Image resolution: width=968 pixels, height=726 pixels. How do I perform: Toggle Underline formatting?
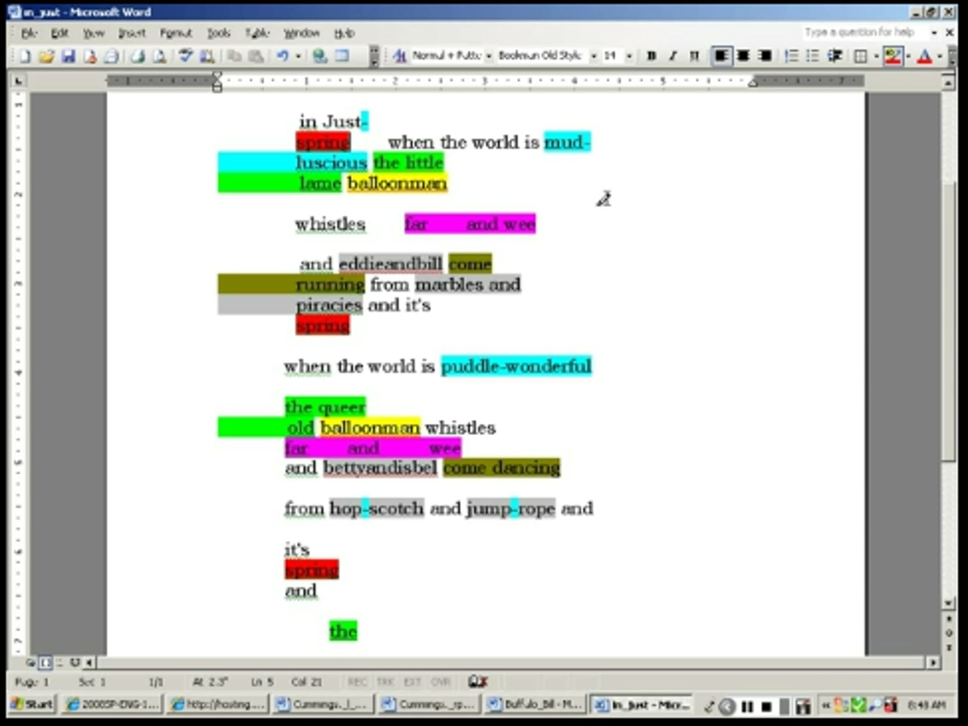pos(694,56)
